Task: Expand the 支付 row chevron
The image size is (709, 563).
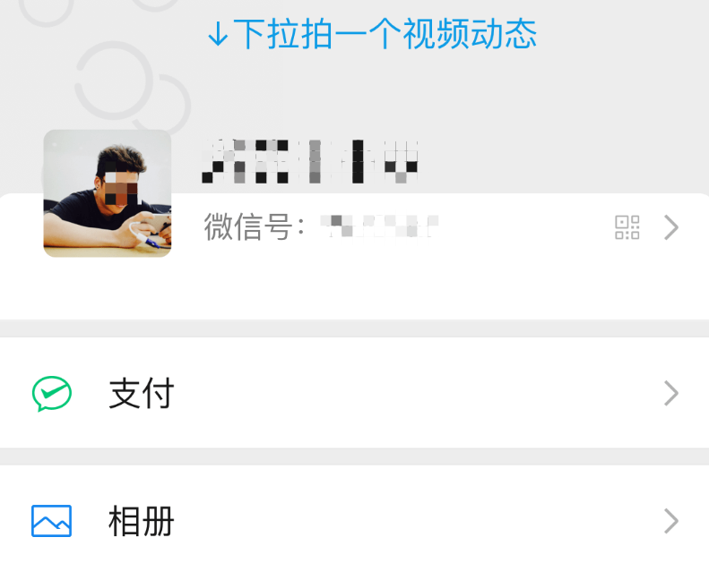Action: coord(671,393)
